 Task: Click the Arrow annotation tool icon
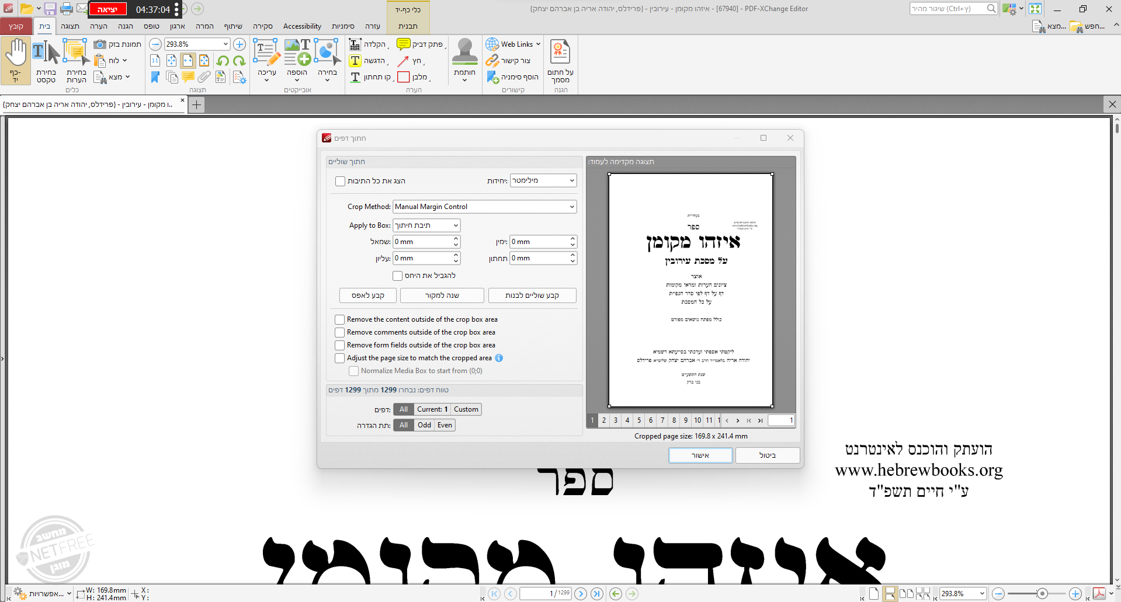403,61
